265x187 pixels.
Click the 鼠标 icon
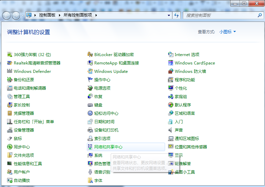(10, 139)
